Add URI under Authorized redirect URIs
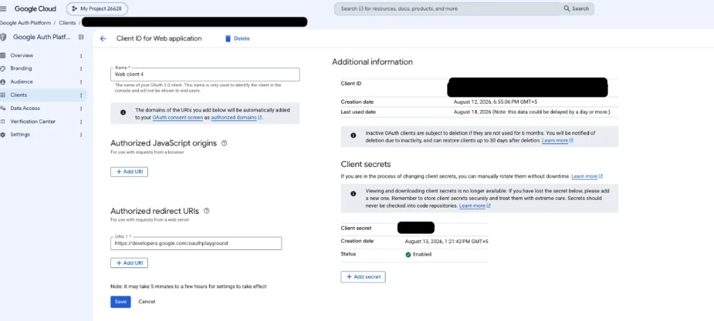Viewport: 714px width, 321px height. (x=129, y=263)
